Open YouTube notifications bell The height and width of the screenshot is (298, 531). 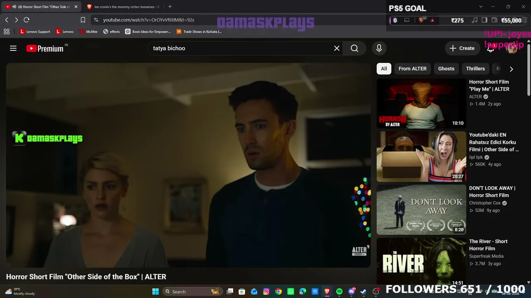[x=490, y=48]
